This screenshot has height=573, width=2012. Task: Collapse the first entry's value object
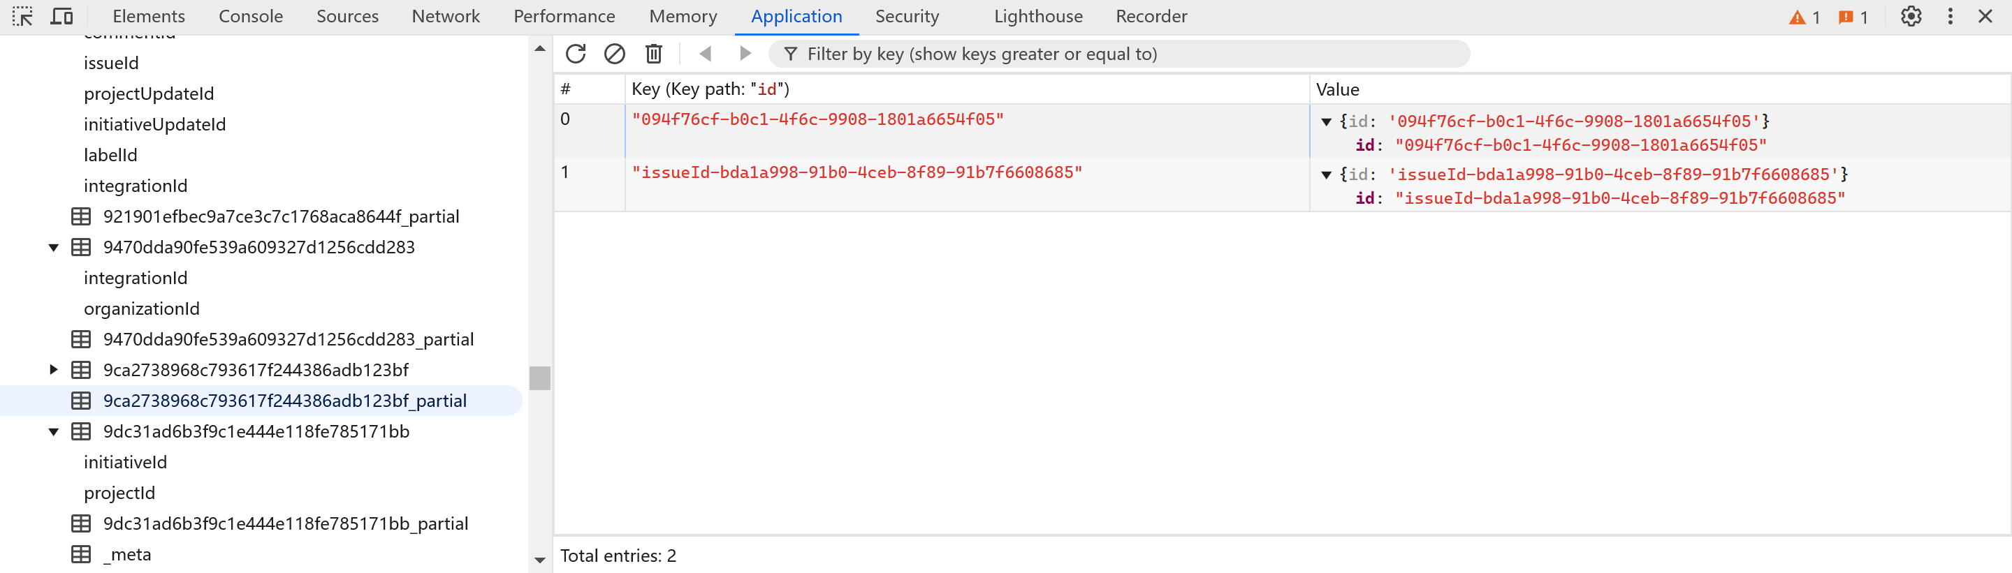point(1326,121)
